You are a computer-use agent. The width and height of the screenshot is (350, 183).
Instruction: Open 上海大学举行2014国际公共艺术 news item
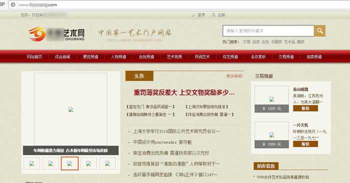[x=176, y=131]
